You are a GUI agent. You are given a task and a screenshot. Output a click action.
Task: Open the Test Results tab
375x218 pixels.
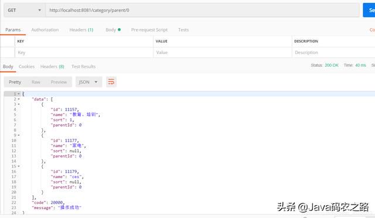[83, 66]
